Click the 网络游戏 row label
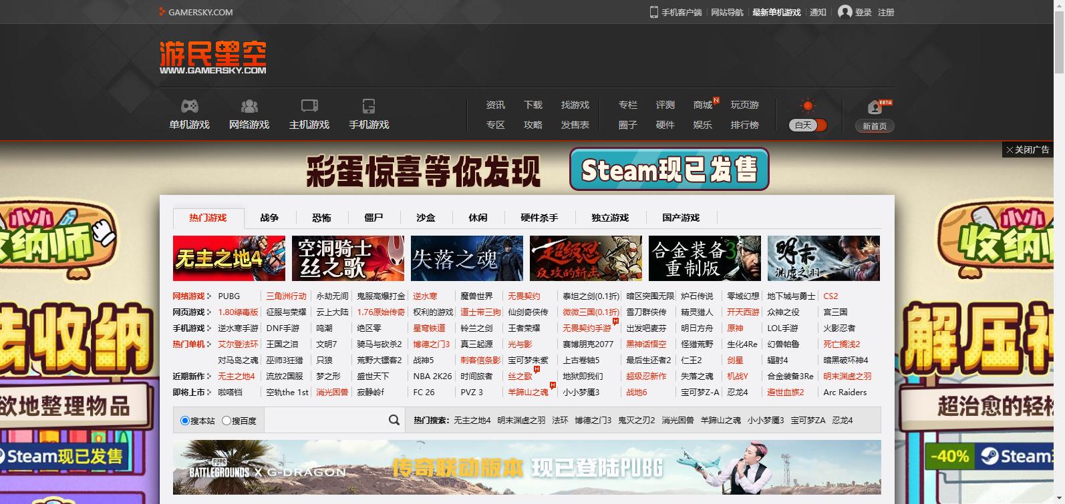The width and height of the screenshot is (1065, 504). (189, 296)
